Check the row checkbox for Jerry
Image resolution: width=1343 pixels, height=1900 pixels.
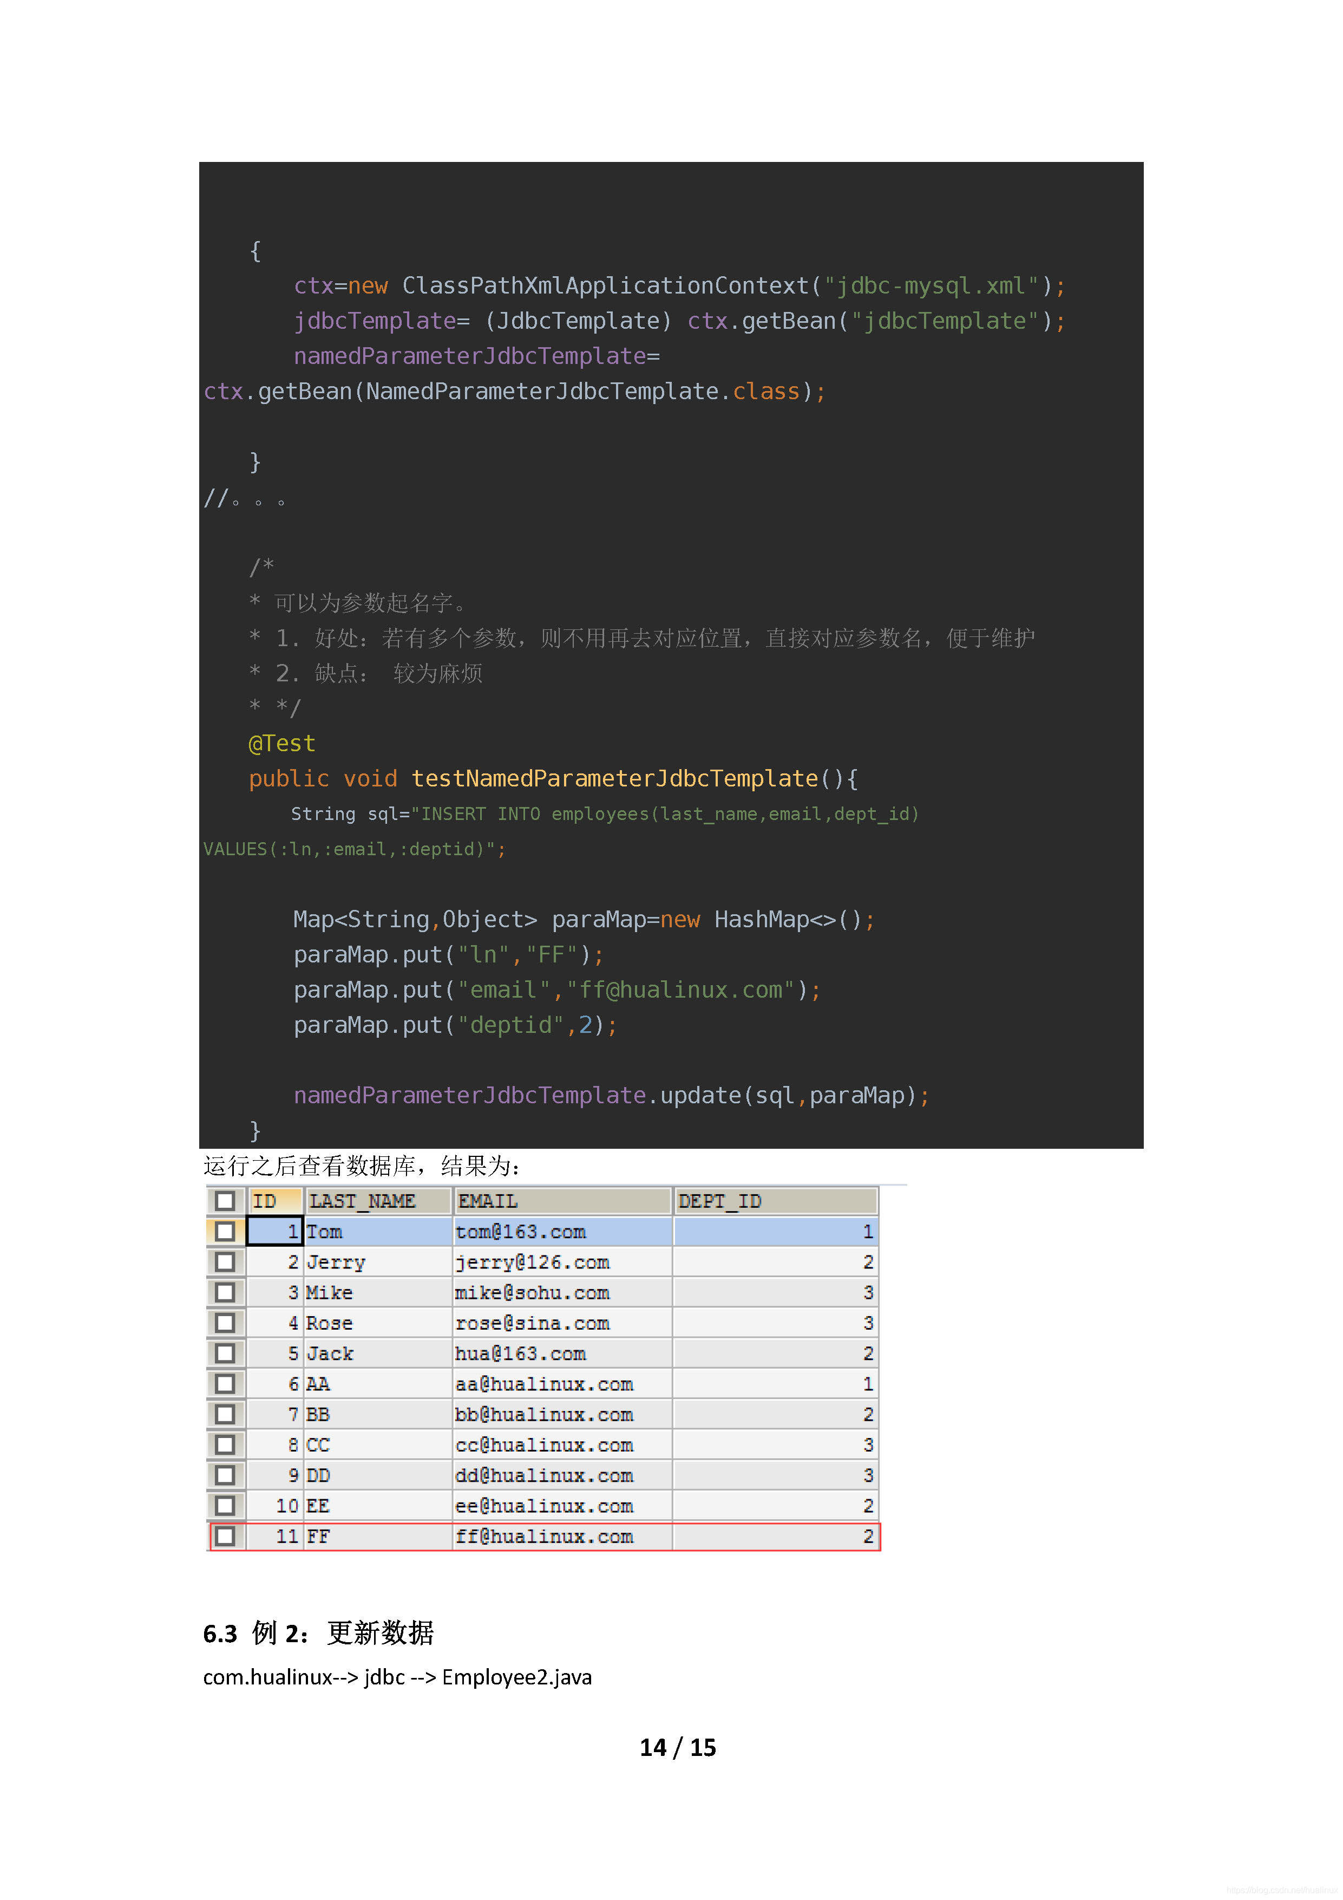click(x=224, y=1262)
